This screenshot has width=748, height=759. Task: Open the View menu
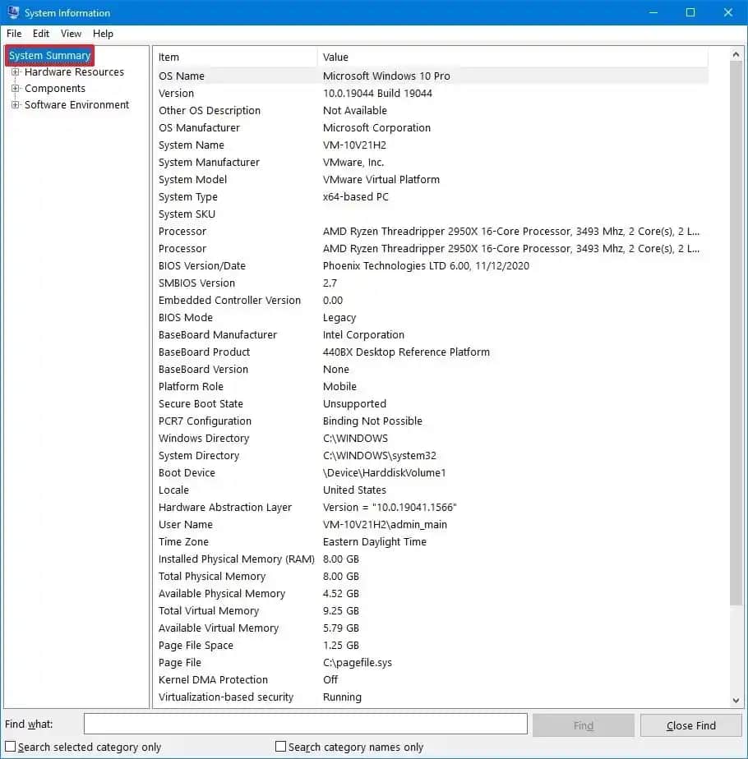click(x=72, y=34)
